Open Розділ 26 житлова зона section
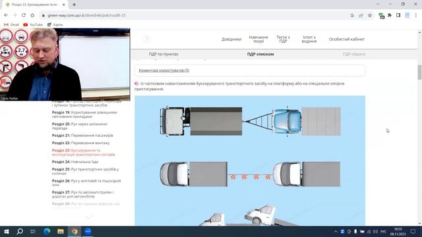422x237 pixels. pyautogui.click(x=86, y=183)
